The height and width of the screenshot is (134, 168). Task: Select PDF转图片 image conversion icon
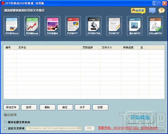[x=52, y=26]
